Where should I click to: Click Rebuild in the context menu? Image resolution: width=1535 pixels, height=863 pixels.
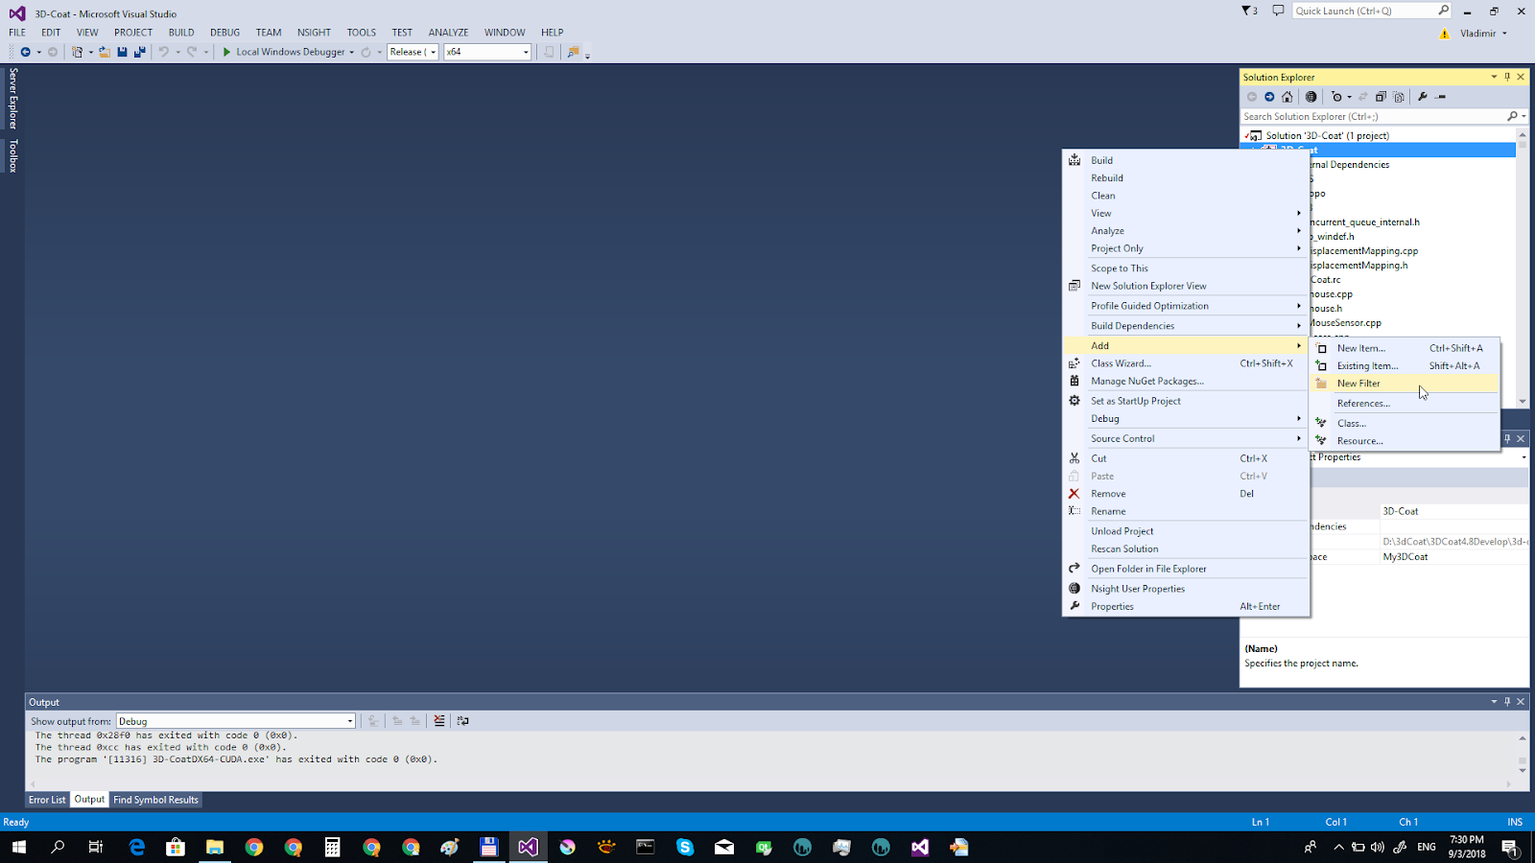(1186, 178)
